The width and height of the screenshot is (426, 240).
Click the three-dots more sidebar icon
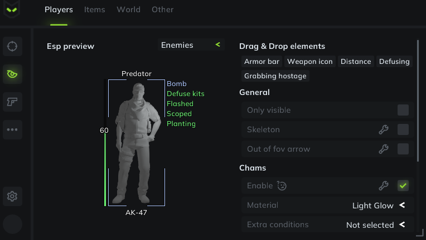tap(12, 129)
